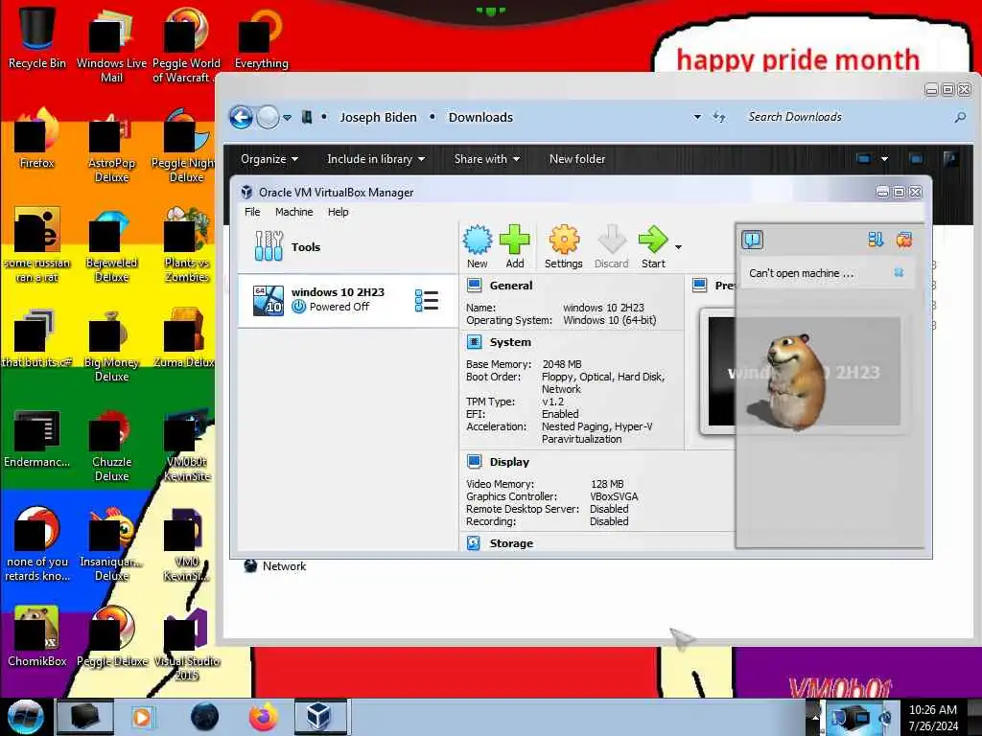Image resolution: width=982 pixels, height=736 pixels.
Task: Click New folder in Explorer toolbar
Action: pyautogui.click(x=576, y=159)
